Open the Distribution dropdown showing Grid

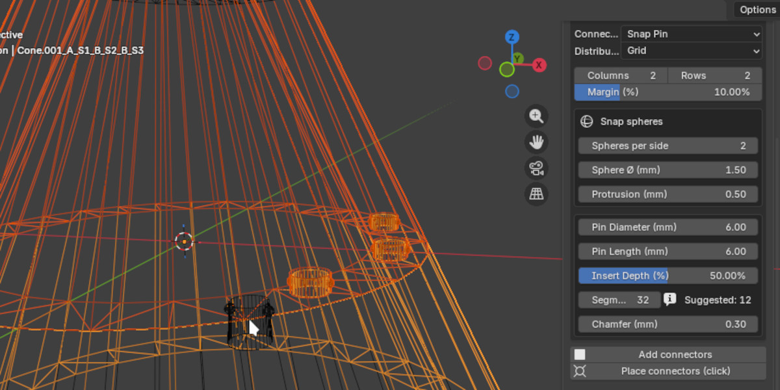pos(692,51)
